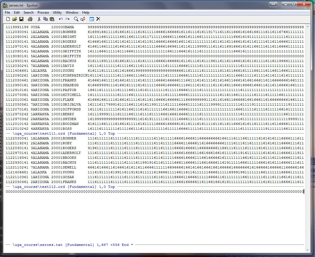Open the Process menu
Screen dimensions: 315x257
tap(43, 13)
